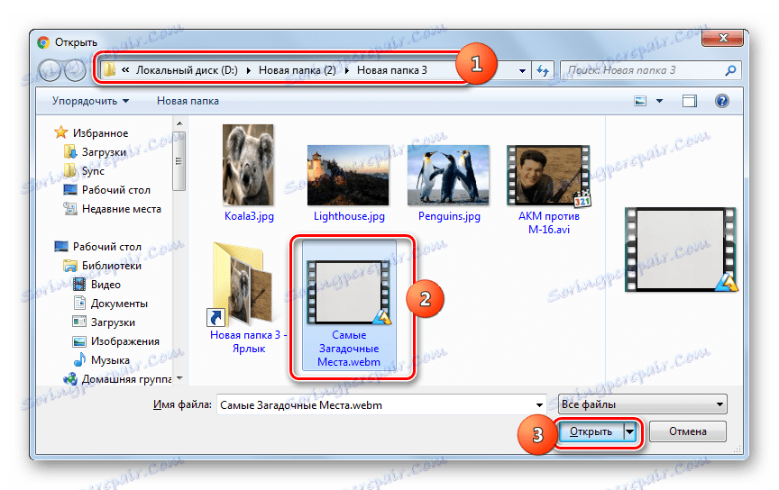The height and width of the screenshot is (490, 779).
Task: Click Новая папка (2) breadcrumb
Action: [x=298, y=70]
